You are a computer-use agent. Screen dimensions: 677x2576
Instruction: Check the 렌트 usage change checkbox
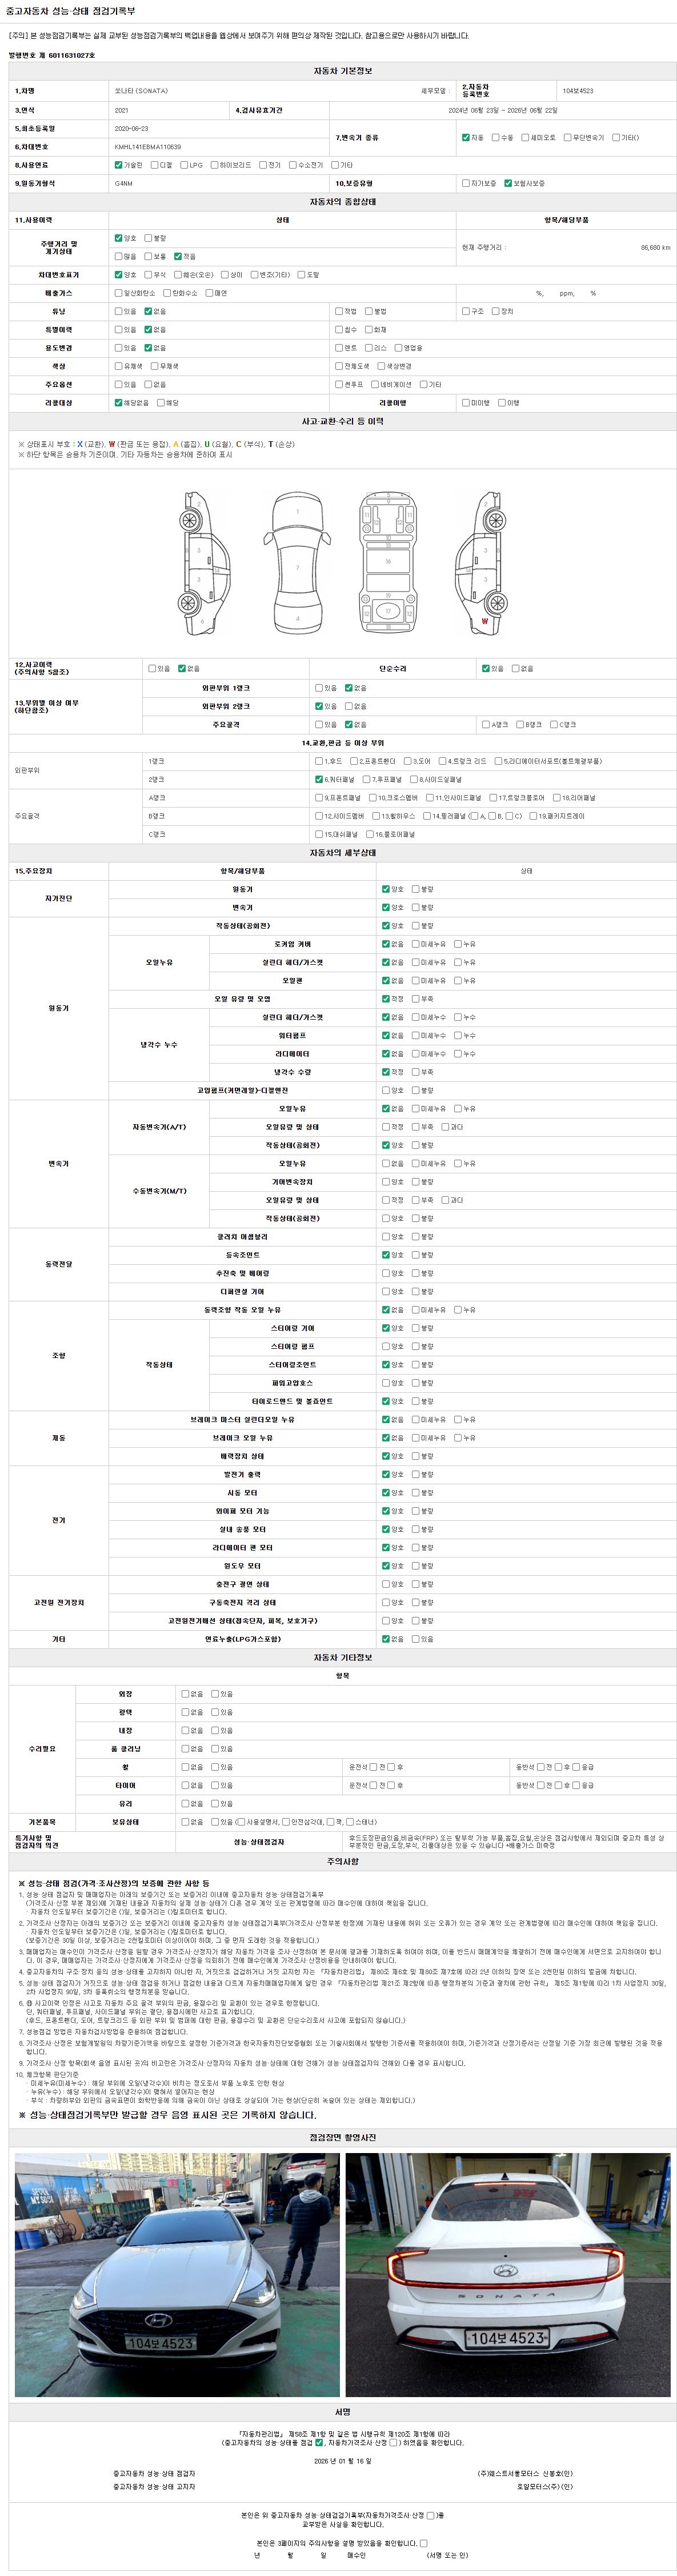(339, 348)
